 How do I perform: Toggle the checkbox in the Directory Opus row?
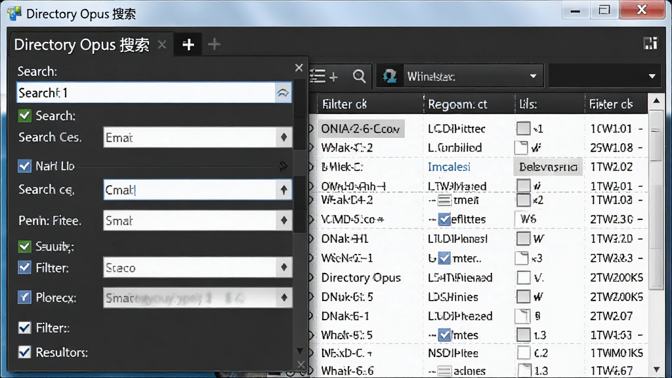coord(523,278)
